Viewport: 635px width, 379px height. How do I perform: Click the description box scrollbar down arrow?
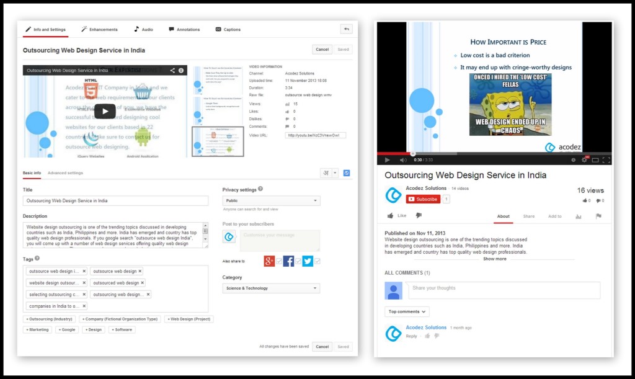[205, 239]
